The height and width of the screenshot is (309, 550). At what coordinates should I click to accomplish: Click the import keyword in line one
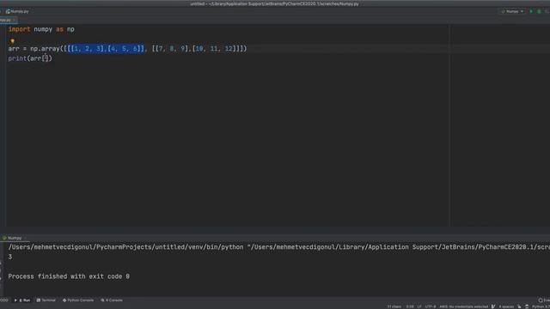(x=19, y=29)
